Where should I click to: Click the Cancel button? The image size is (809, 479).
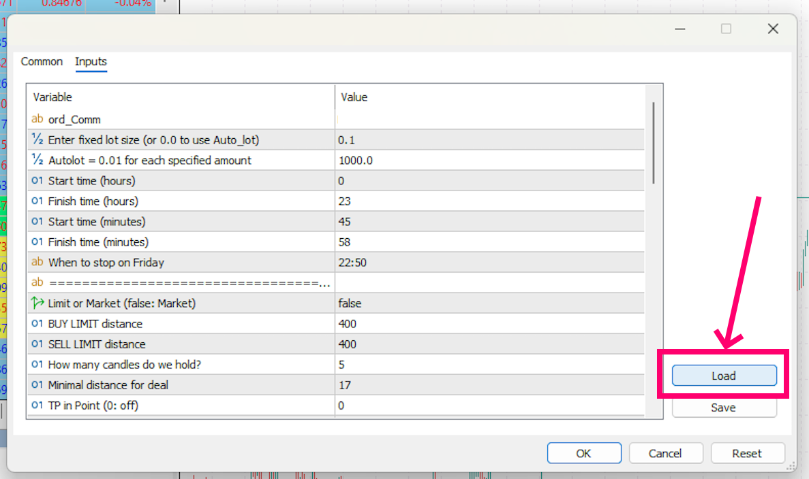tap(665, 453)
